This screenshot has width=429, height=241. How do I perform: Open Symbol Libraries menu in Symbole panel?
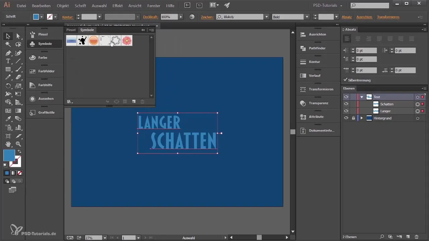coord(70,101)
